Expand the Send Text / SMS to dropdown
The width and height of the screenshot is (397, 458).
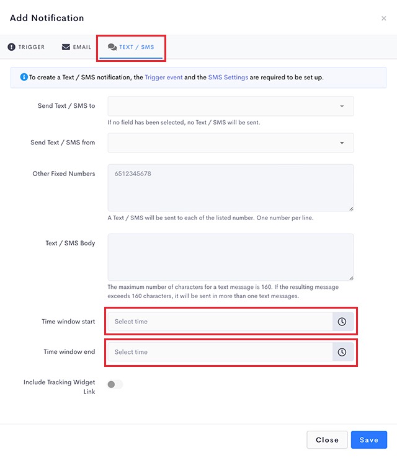coord(231,106)
